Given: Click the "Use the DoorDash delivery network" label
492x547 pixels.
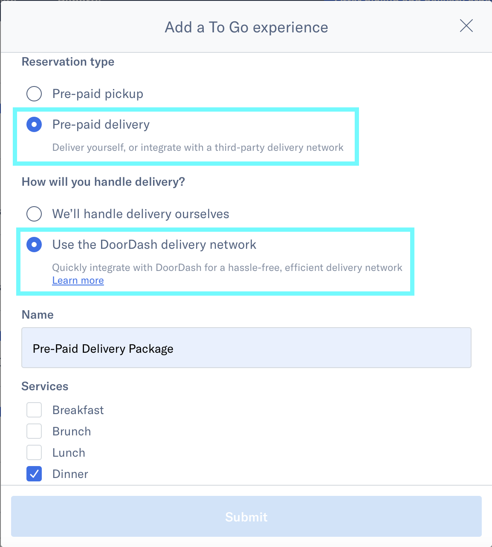Looking at the screenshot, I should point(154,245).
